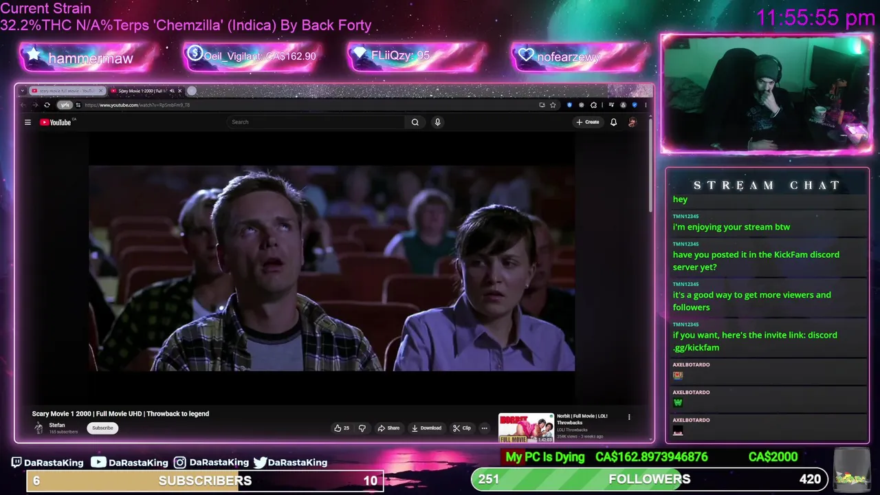Open the YouTube hamburger guide menu
The image size is (880, 495).
coord(27,122)
